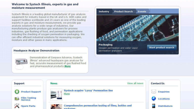Click More under the Lyssy news item
Viewport: 194px width, 109px height.
tap(67, 94)
